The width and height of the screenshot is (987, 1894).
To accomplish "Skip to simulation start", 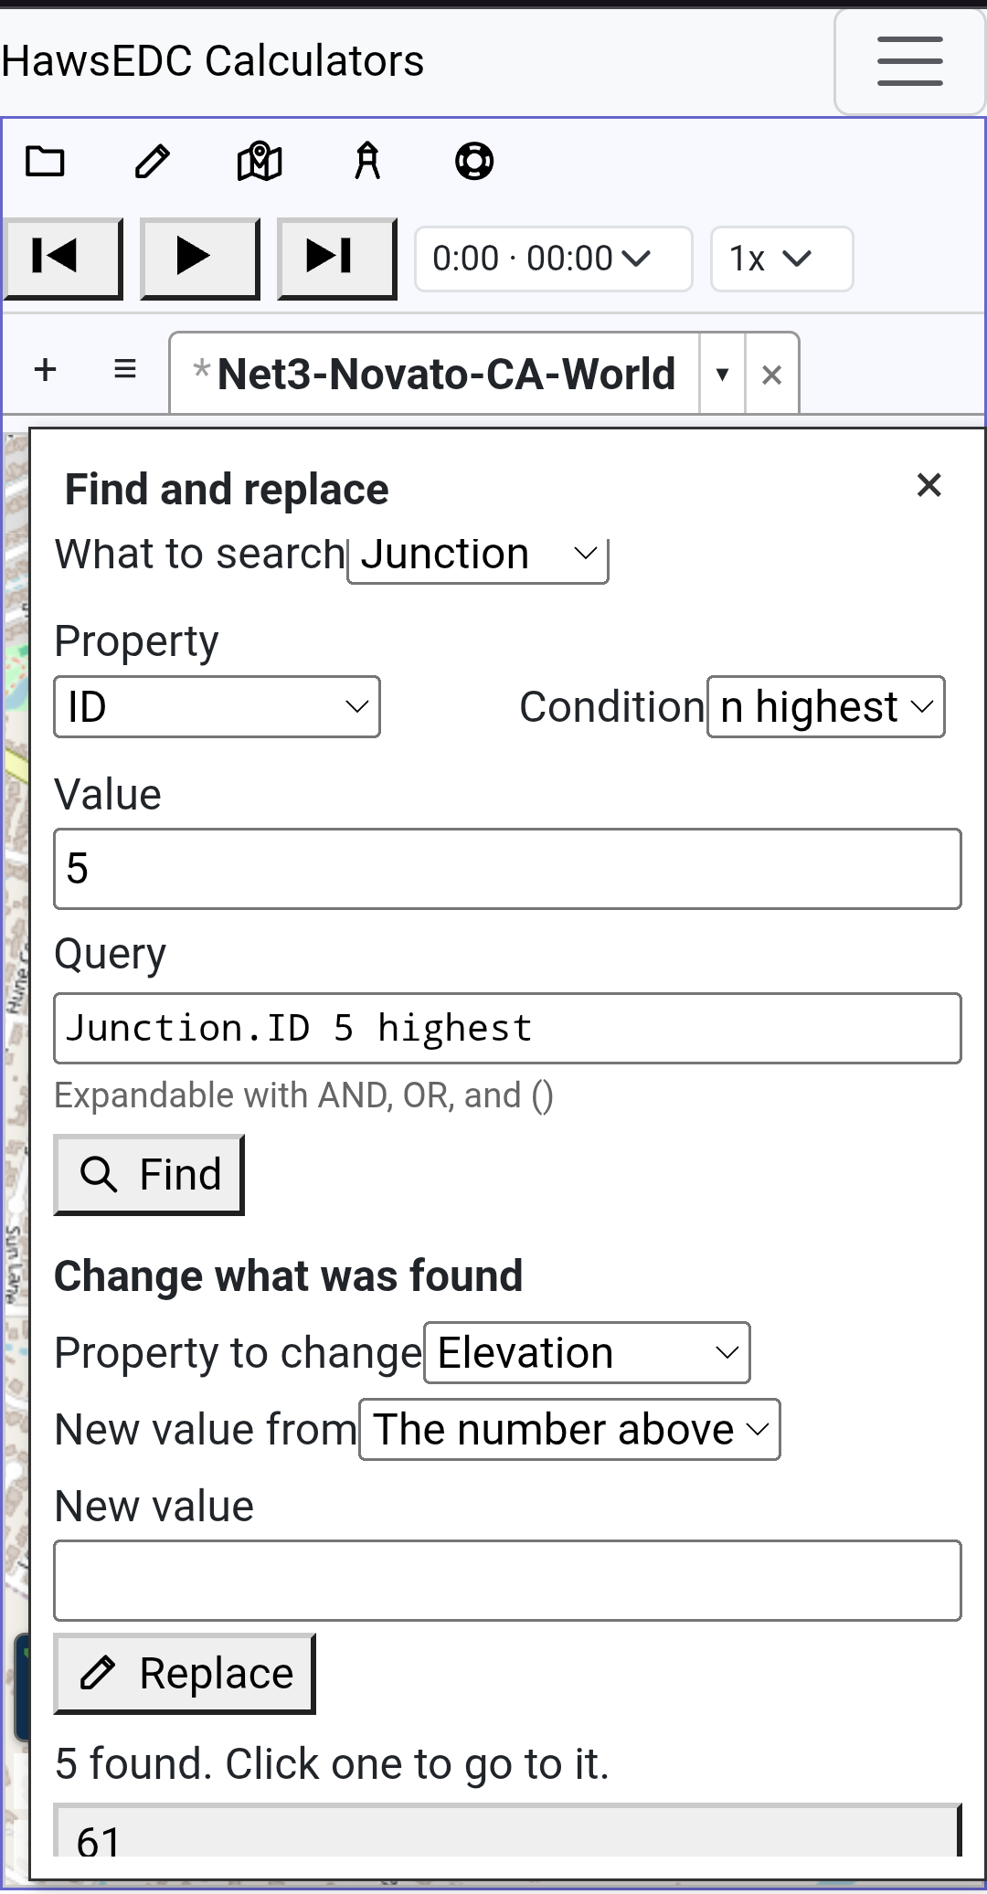I will tap(63, 259).
